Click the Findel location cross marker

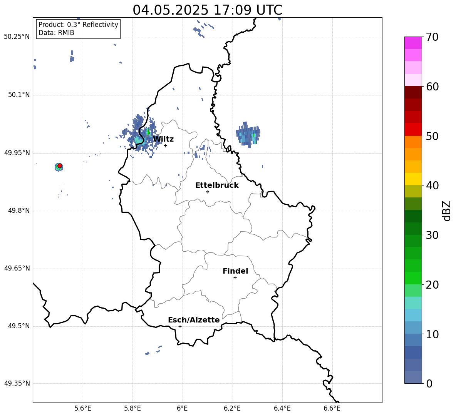coord(235,278)
